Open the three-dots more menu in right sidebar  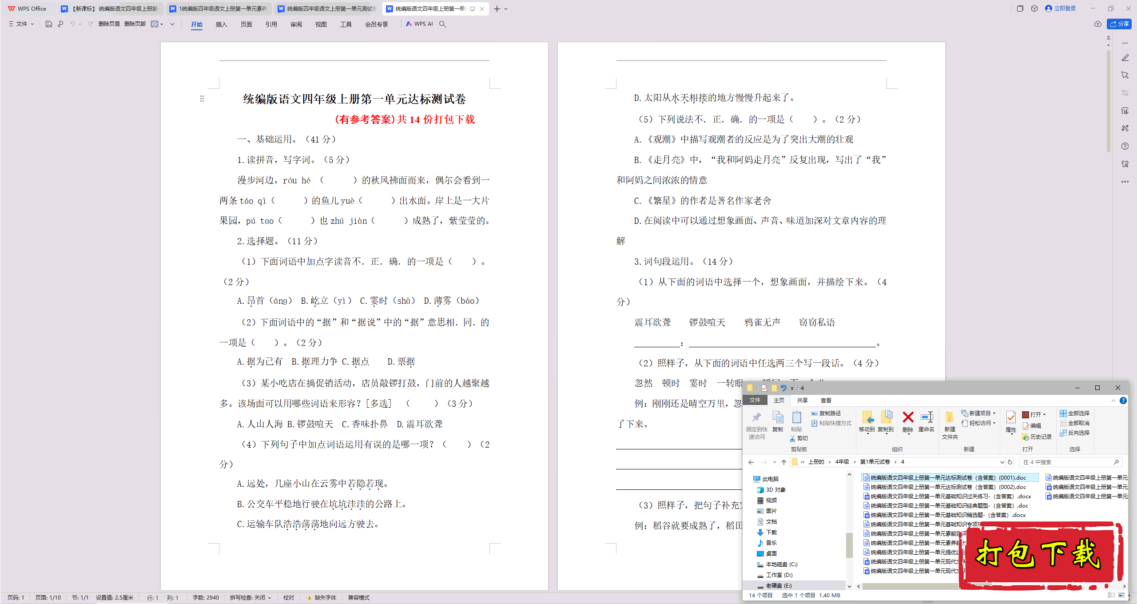(x=1125, y=182)
